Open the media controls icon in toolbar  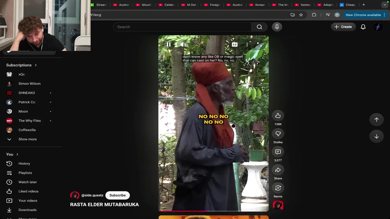[328, 15]
